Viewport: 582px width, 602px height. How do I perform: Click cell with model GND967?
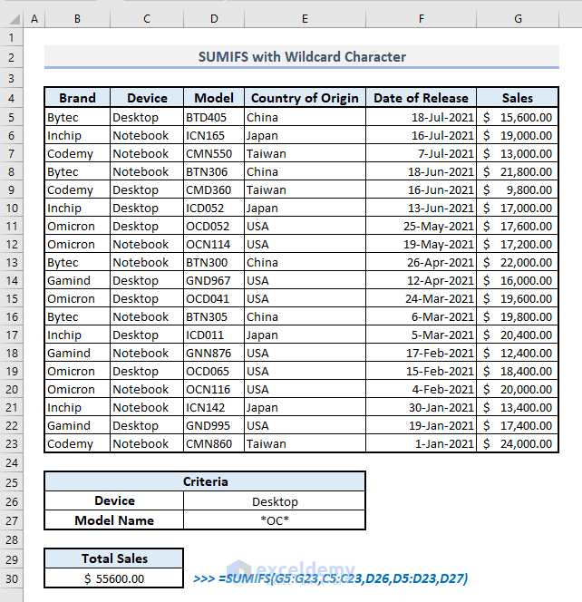(214, 280)
